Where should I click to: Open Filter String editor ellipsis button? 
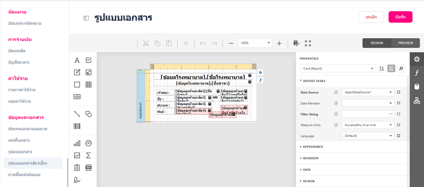point(391,114)
